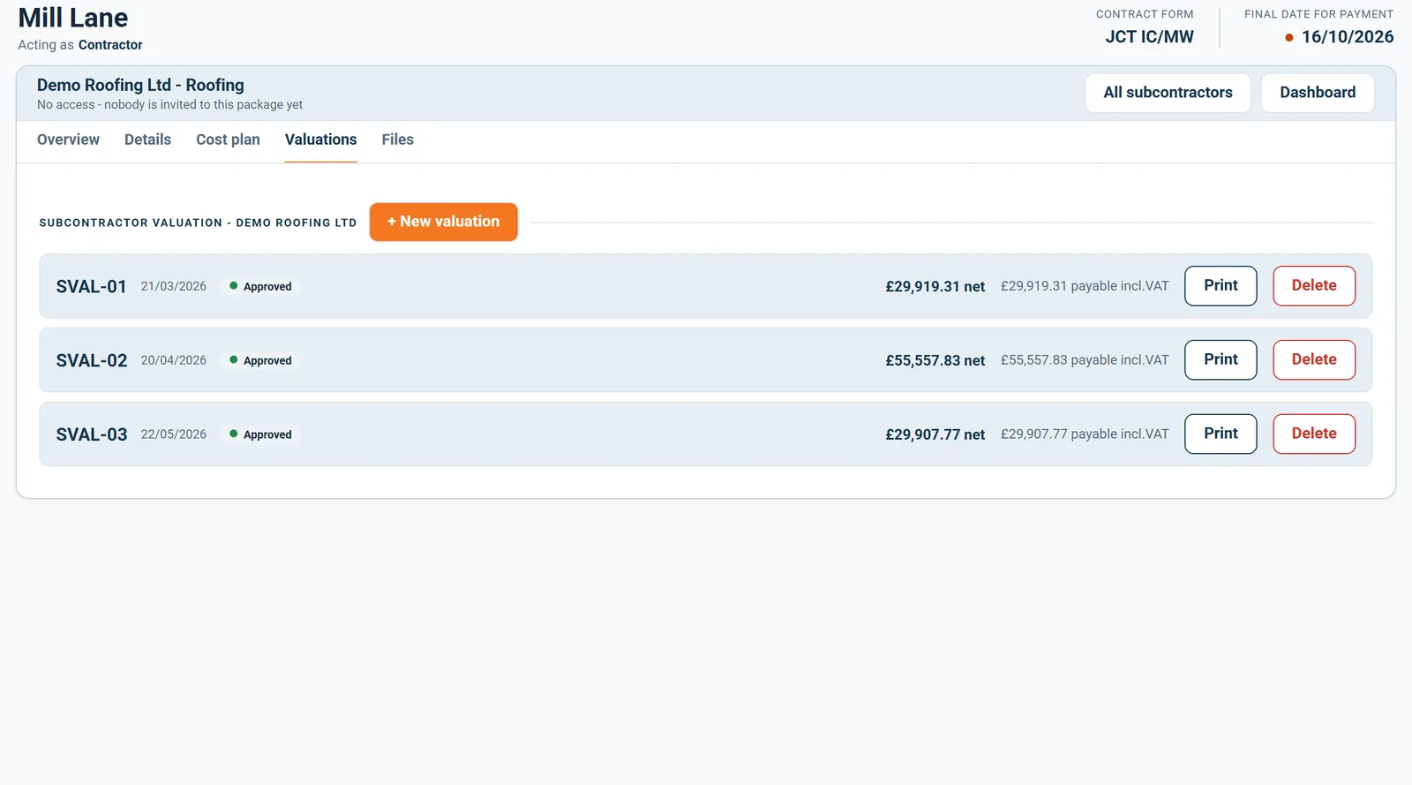The height and width of the screenshot is (785, 1412).
Task: Select the £29,919.31 net amount
Action: (x=935, y=287)
